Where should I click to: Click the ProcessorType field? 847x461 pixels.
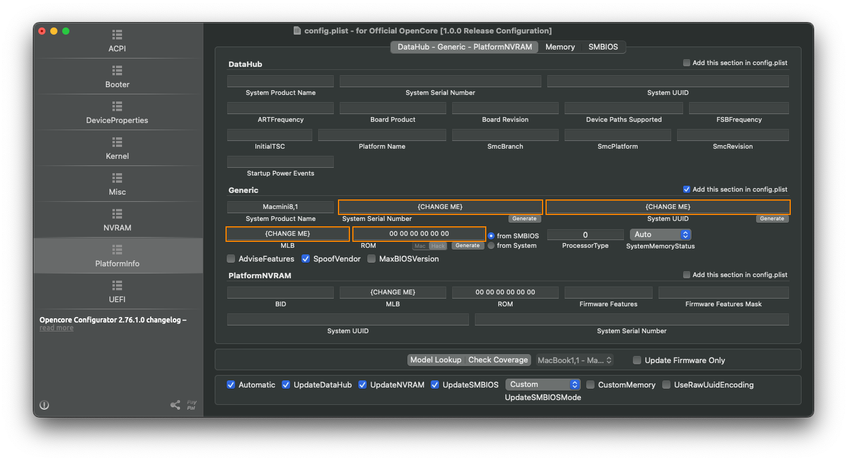586,235
